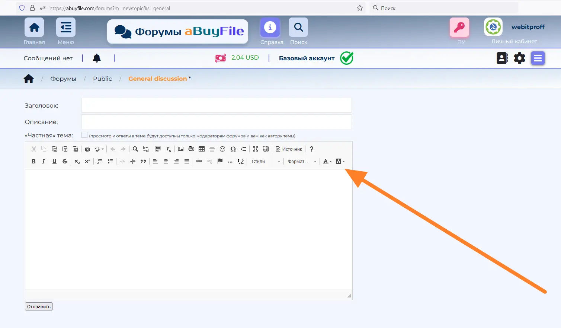Screen dimensions: 561x328
Task: Center align the text
Action: [x=166, y=161]
